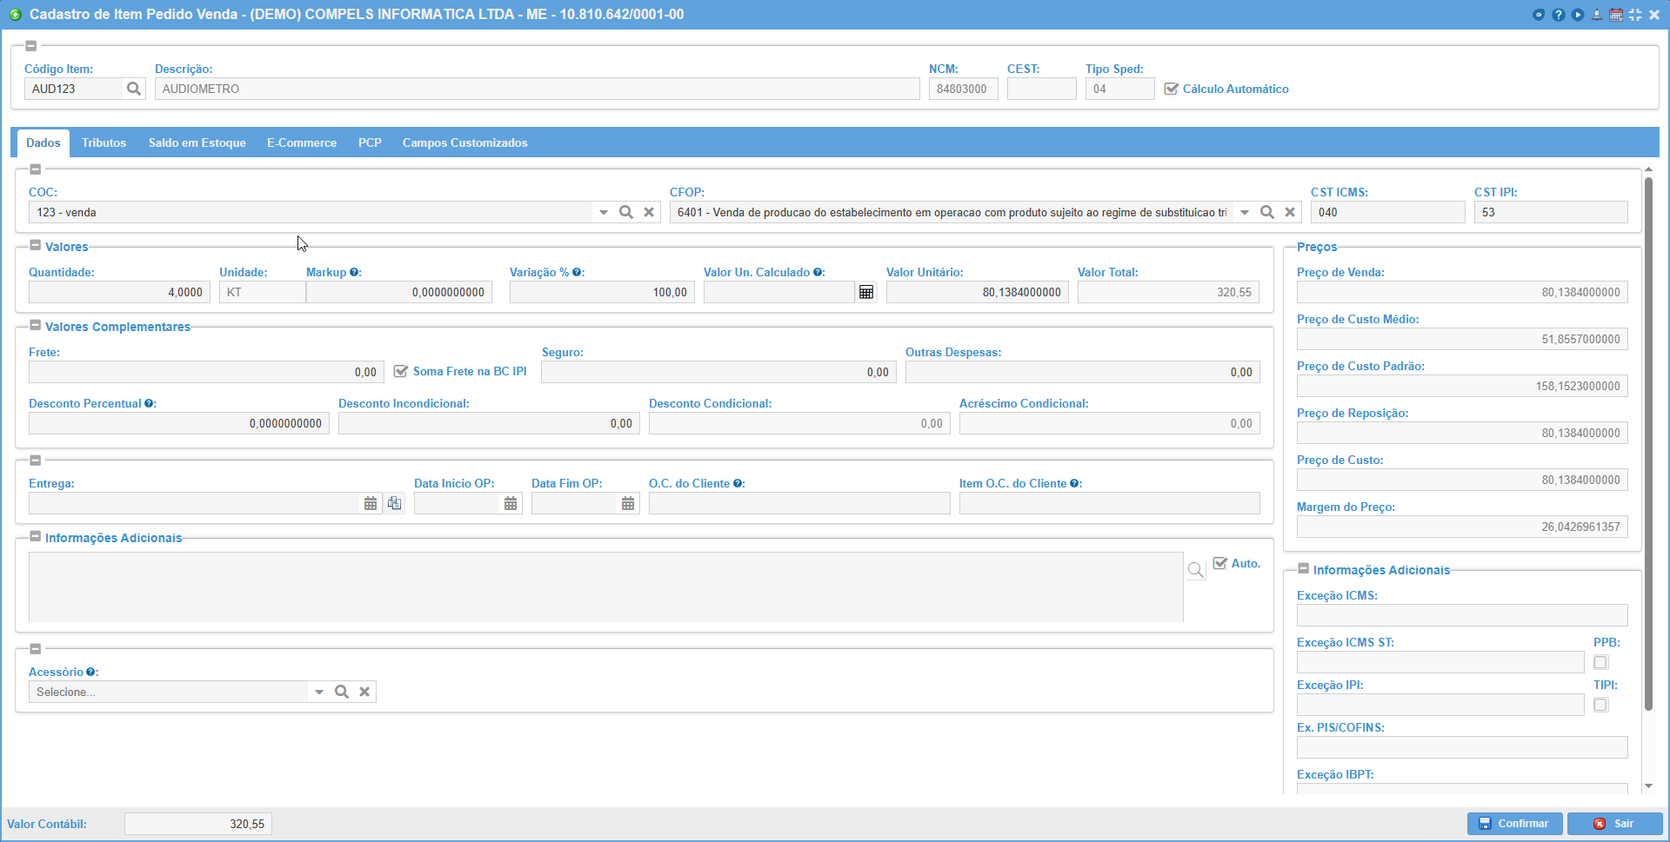Click Variação % help info icon
Viewport: 1670px width, 842px height.
(x=577, y=272)
